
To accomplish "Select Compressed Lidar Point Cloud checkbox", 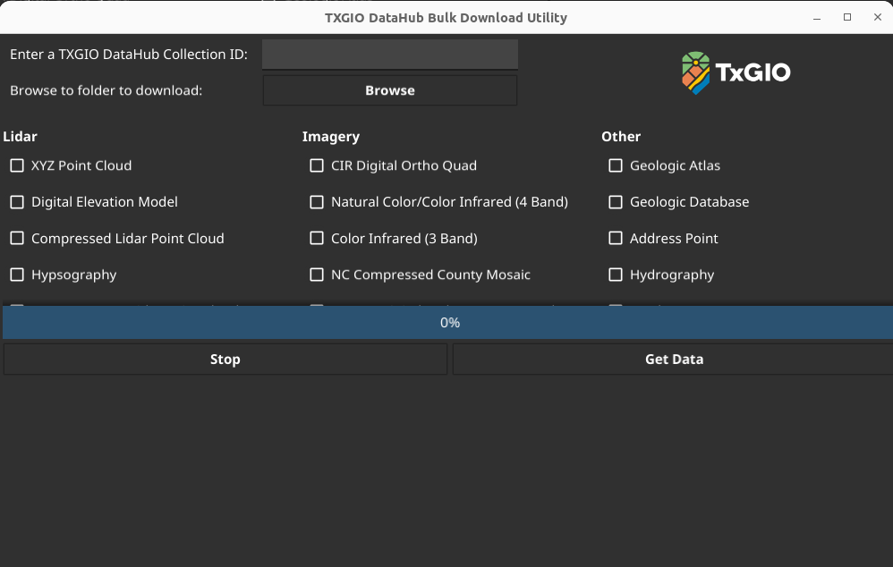I will pyautogui.click(x=17, y=239).
